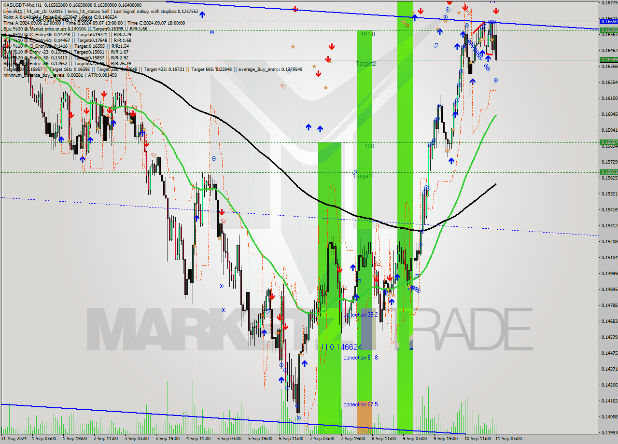Click the 0.14058 price axis value

click(609, 416)
